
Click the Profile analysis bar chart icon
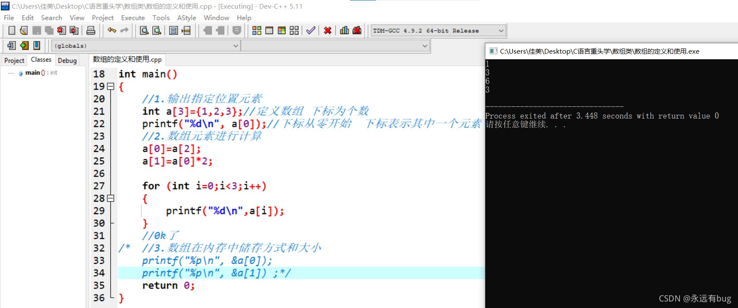click(344, 30)
